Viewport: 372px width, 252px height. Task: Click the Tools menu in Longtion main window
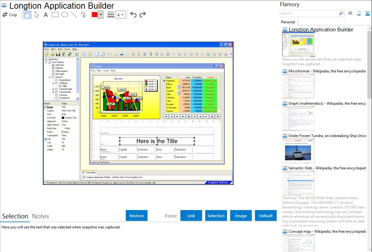(67, 49)
